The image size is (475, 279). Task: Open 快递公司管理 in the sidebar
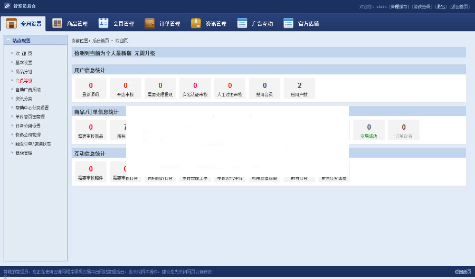(x=27, y=135)
